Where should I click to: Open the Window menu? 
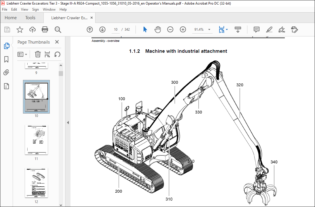[49, 9]
